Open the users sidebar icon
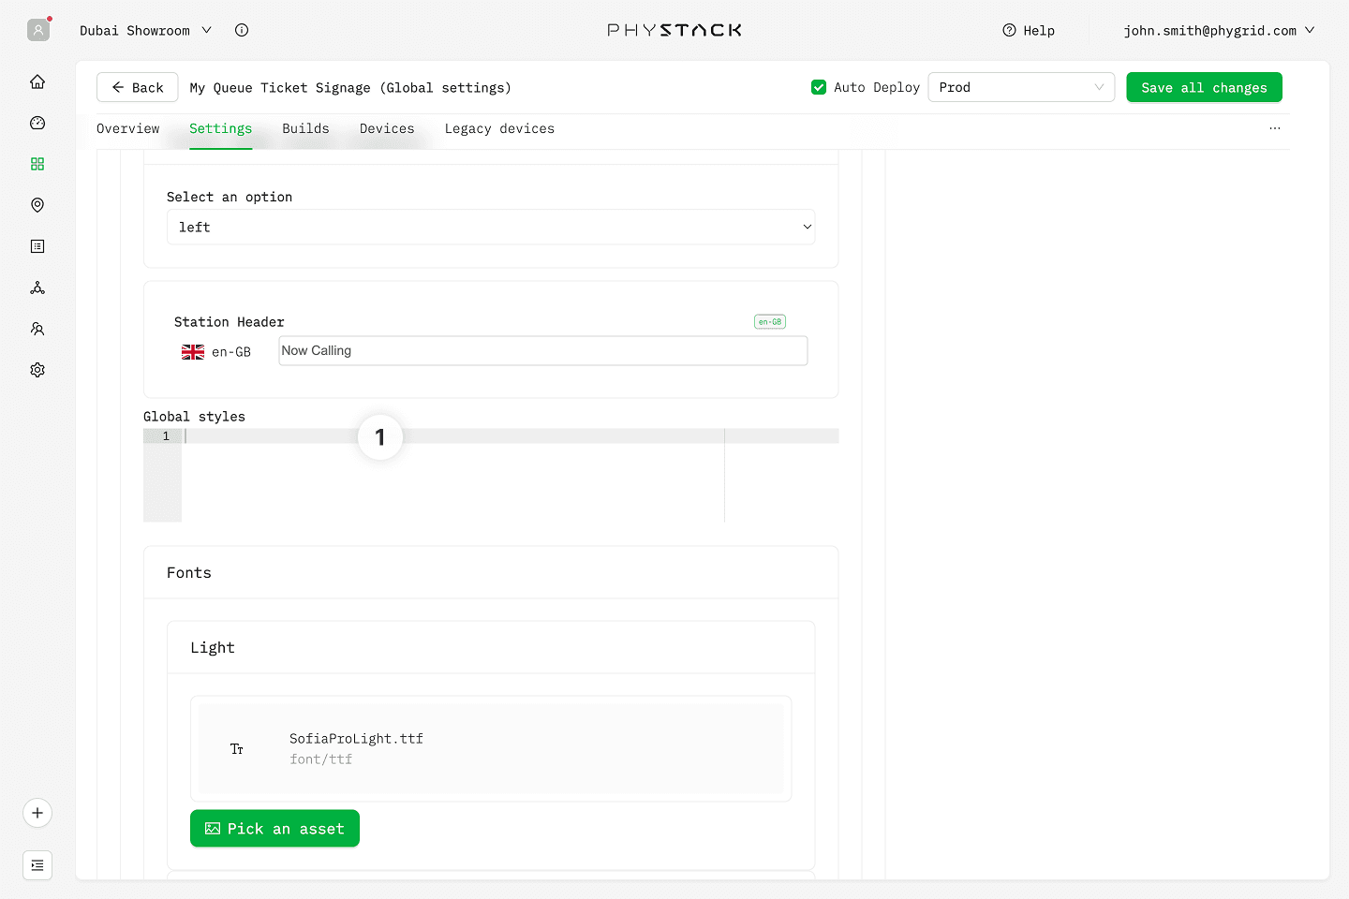This screenshot has width=1349, height=899. pos(37,329)
